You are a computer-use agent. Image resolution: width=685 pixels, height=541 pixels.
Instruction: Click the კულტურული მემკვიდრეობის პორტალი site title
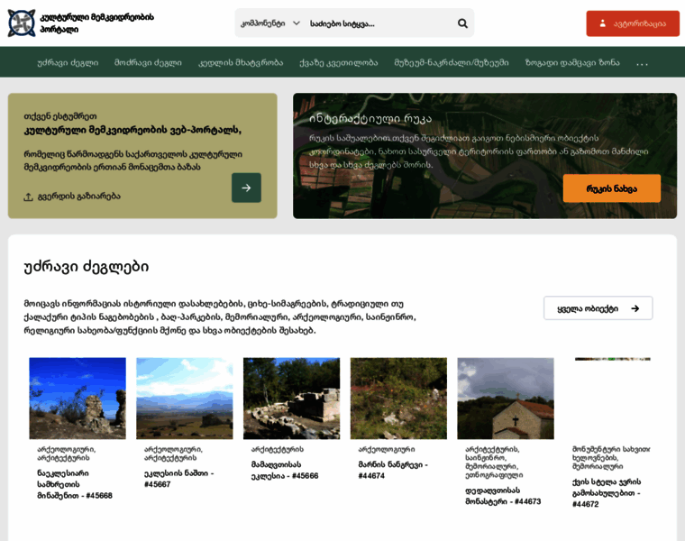tap(97, 23)
